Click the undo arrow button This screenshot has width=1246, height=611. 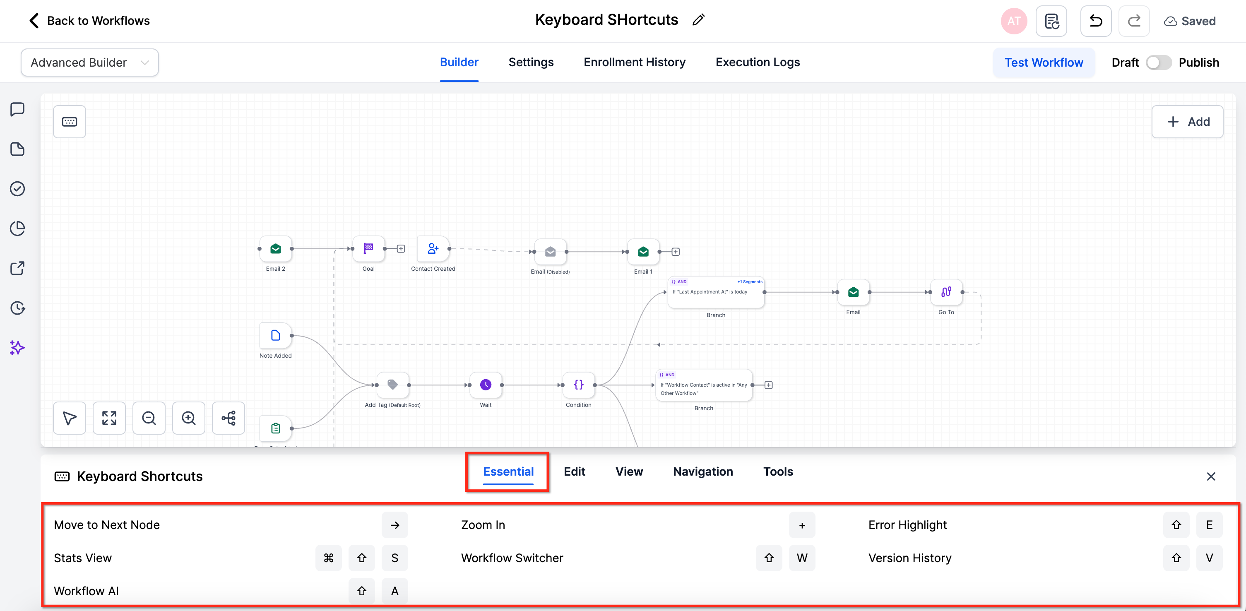(1096, 21)
